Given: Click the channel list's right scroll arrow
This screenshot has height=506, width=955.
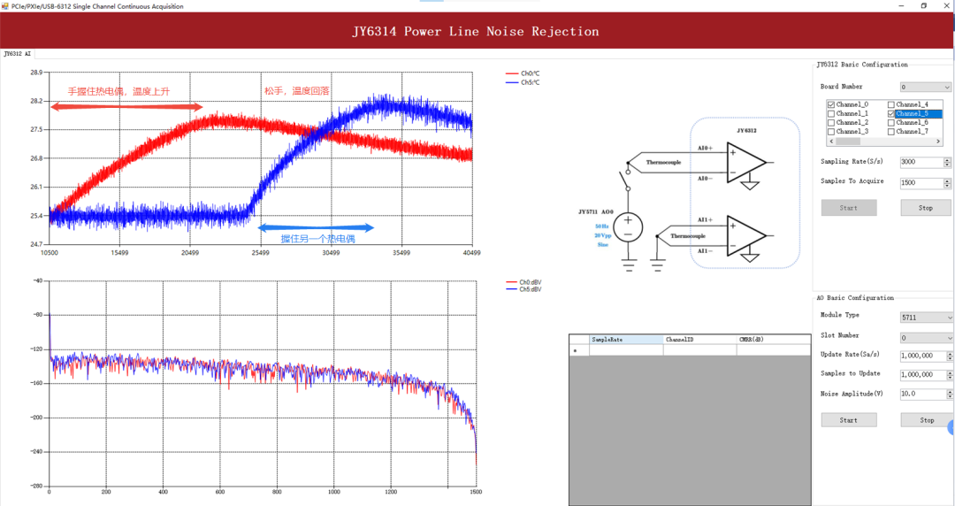Looking at the screenshot, I should click(x=938, y=141).
